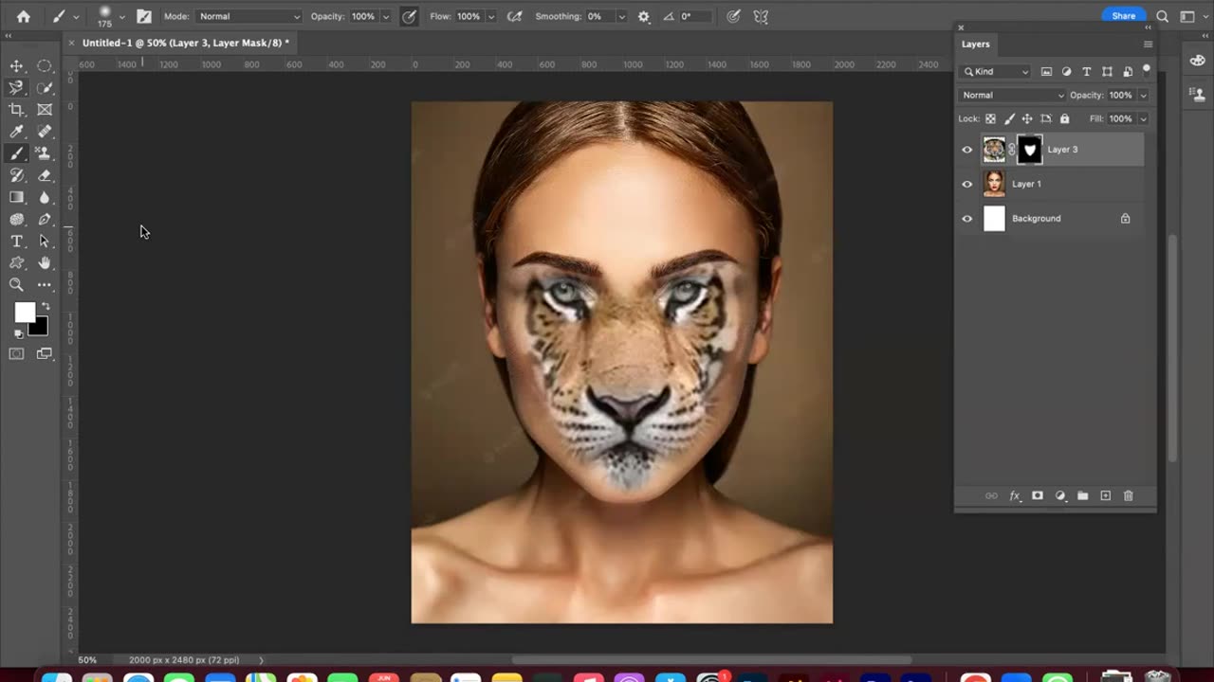Select the Clone Stamp tool

(45, 153)
